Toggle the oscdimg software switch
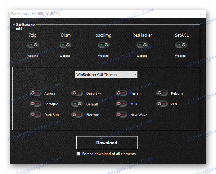This screenshot has width=216, height=174. coord(104,45)
